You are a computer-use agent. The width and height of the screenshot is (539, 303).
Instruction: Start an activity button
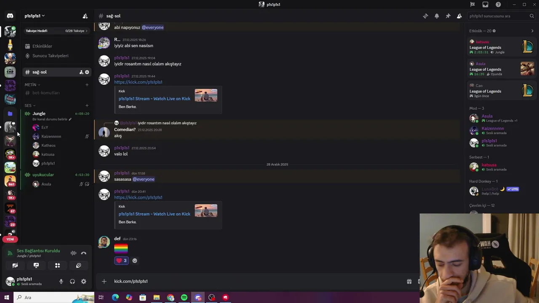(57, 266)
